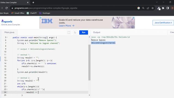The width and height of the screenshot is (174, 98).
Task: Collapse the while loop fold at line 22
Action: pyautogui.click(x=7, y=87)
